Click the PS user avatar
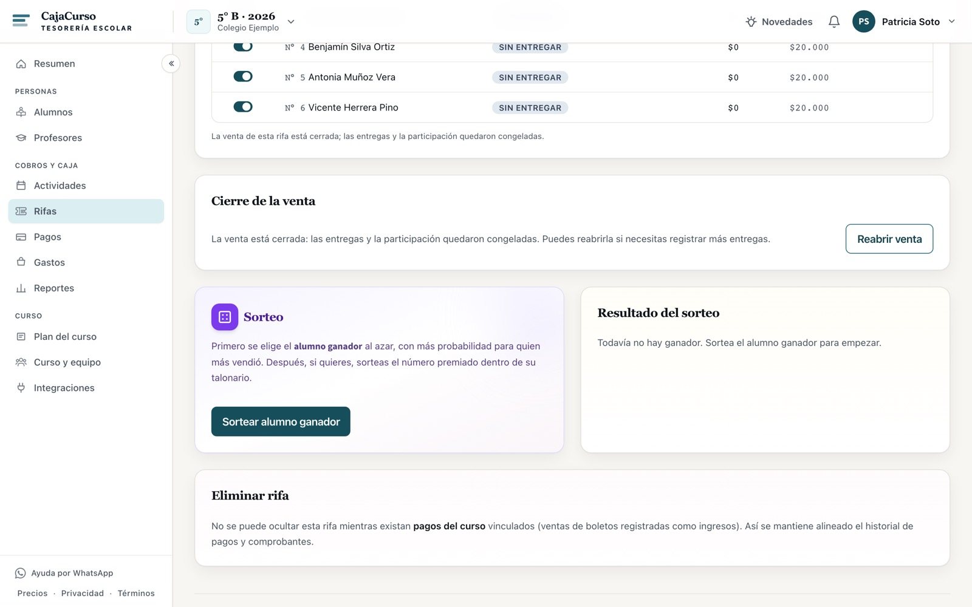 click(x=863, y=21)
